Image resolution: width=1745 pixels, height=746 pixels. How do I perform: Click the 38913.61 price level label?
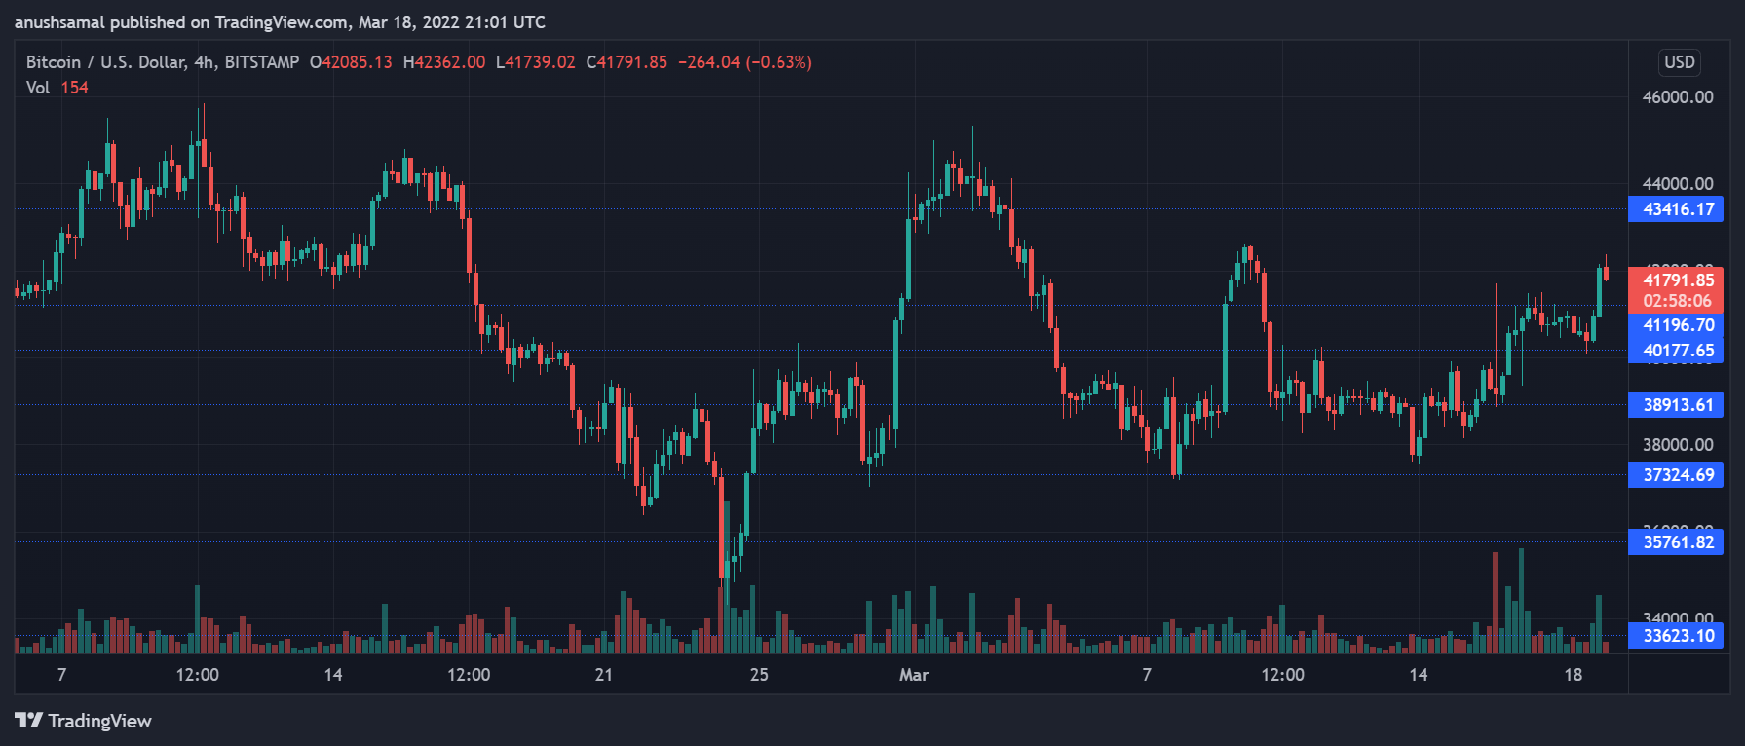tap(1677, 405)
